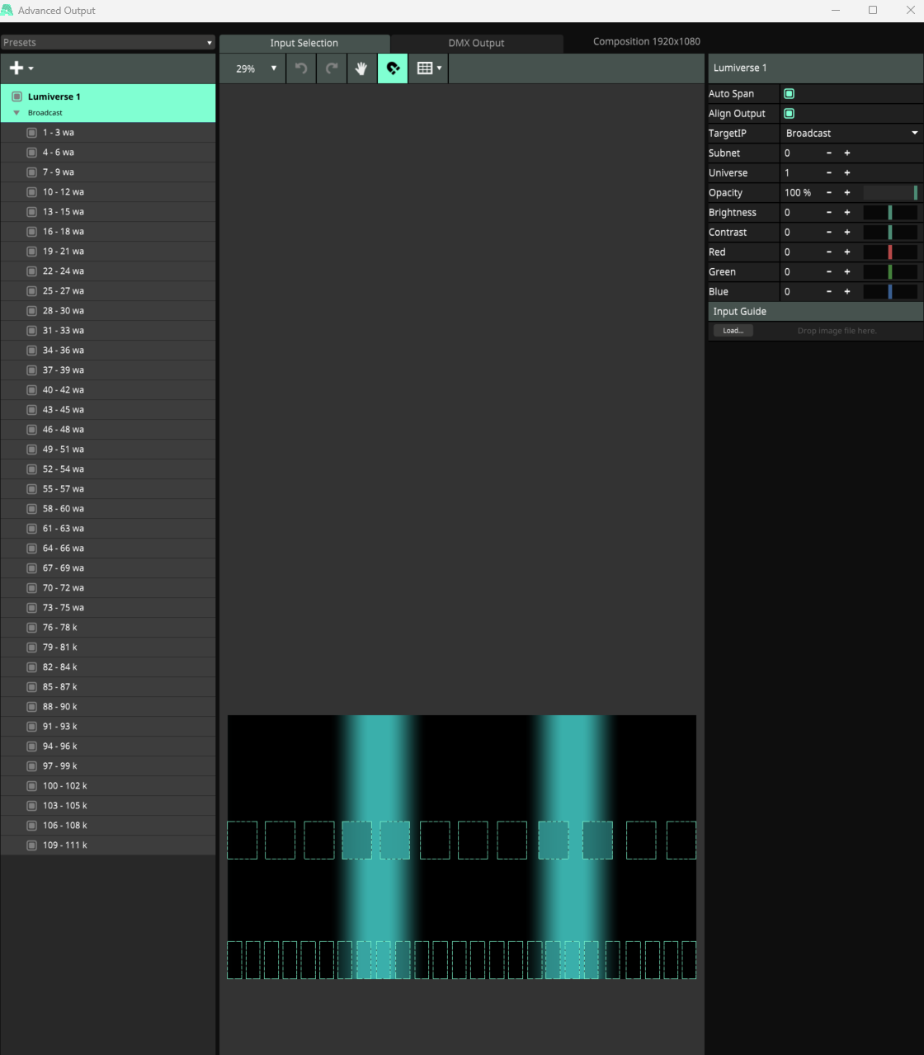The image size is (924, 1055).
Task: Decrease Subnet value with minus
Action: (829, 153)
